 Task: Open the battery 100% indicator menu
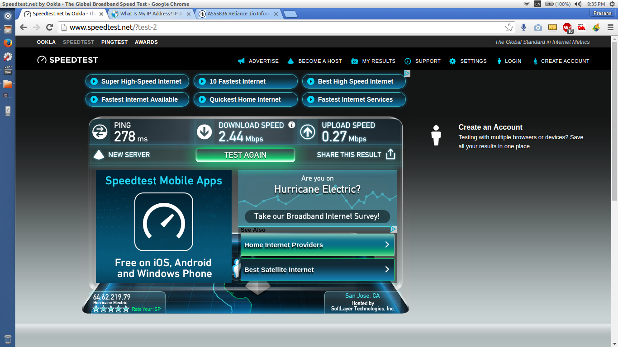pos(558,4)
